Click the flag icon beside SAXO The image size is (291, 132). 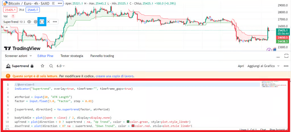tap(53, 3)
